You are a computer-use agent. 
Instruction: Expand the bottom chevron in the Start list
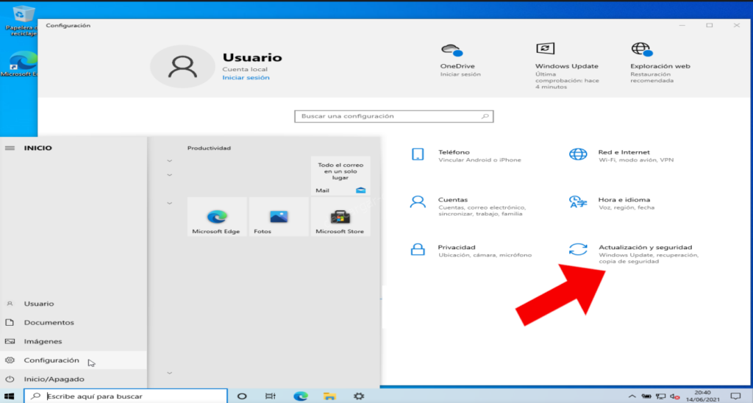click(x=170, y=373)
